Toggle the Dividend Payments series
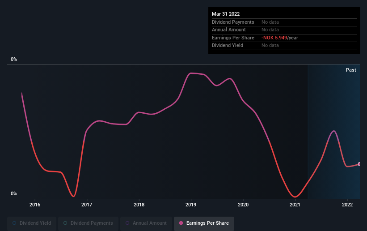Screen dimensions: 367x231 point(88,223)
